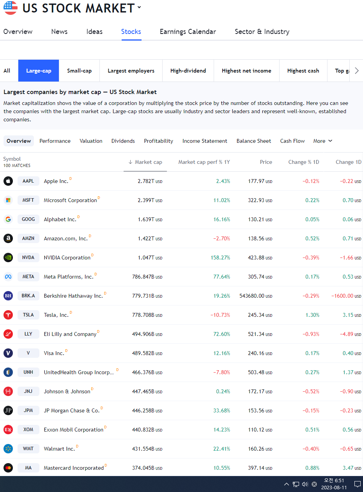
Task: Select the Small-cap filter
Action: (x=80, y=71)
